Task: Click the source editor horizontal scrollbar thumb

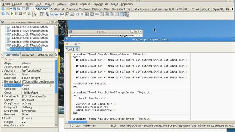Action: pyautogui.click(x=77, y=122)
